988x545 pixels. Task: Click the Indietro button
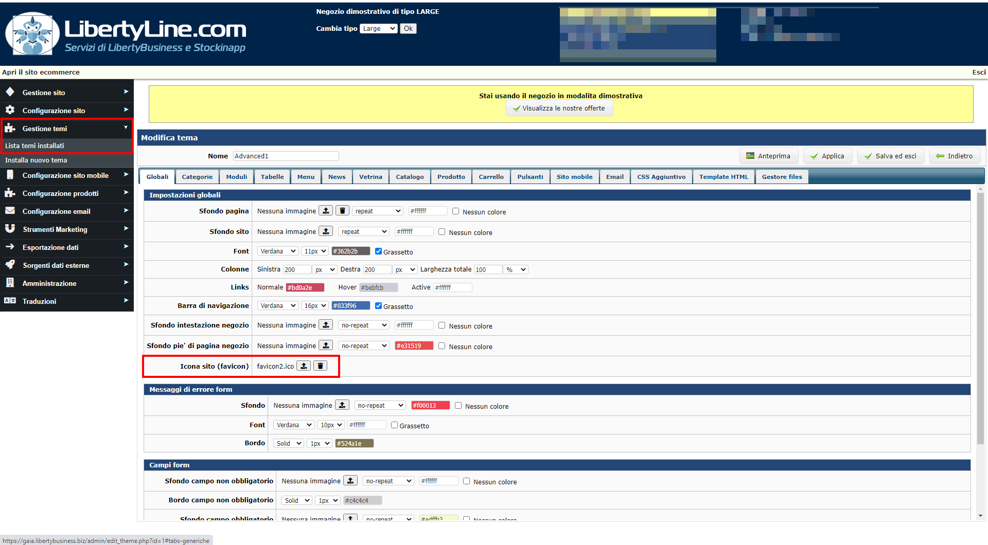[955, 156]
